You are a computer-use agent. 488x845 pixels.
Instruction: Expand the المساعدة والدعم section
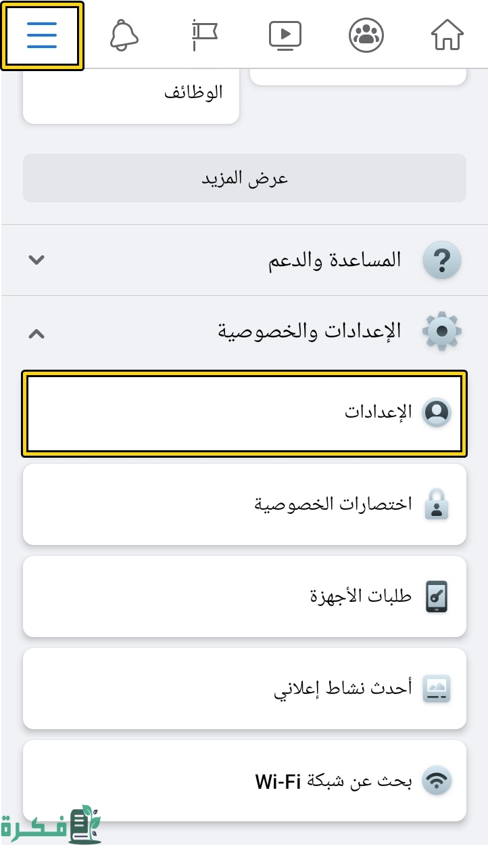(x=36, y=259)
